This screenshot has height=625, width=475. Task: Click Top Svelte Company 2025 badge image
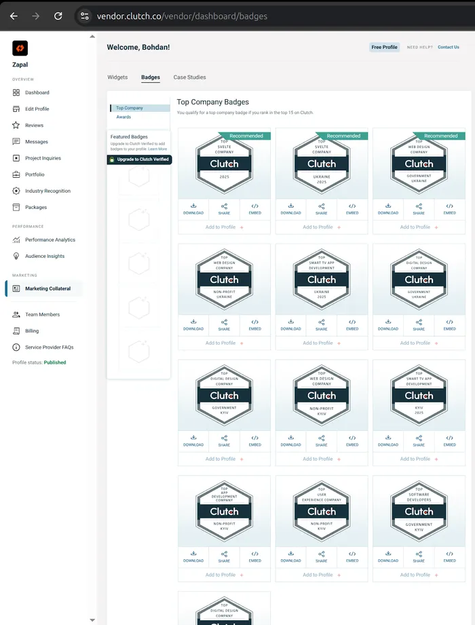(225, 164)
